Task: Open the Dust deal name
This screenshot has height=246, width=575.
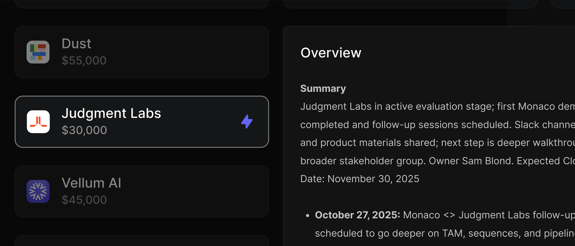Action: 76,44
